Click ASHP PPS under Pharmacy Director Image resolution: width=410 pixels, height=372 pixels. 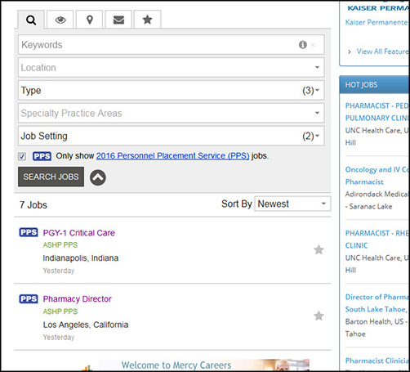(60, 311)
